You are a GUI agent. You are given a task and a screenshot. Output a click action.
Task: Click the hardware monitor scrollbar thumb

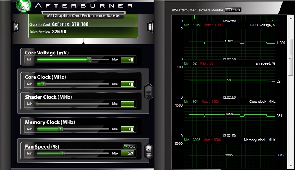(x=291, y=57)
